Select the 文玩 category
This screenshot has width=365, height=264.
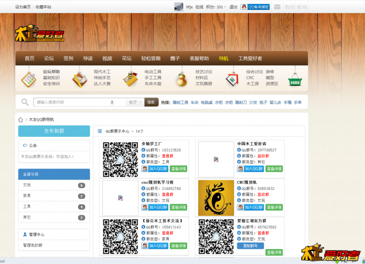click(54, 185)
